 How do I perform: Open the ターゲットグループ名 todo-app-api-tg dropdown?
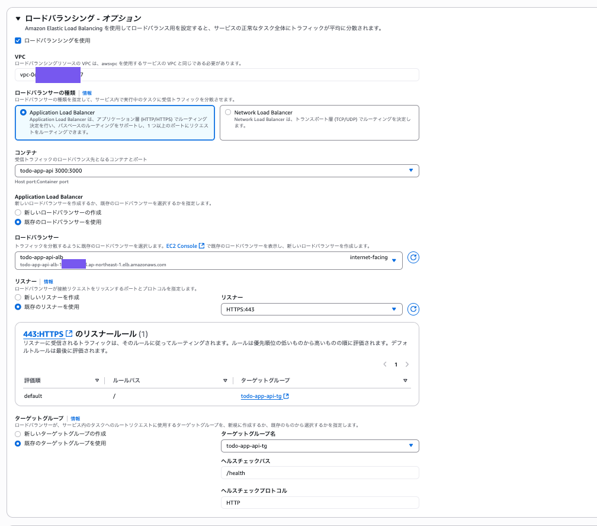[x=320, y=446]
